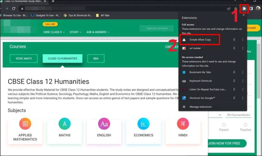Select Keyboard Shortcuts extension entry
Viewport: 262px width, 156px height.
pos(201,81)
